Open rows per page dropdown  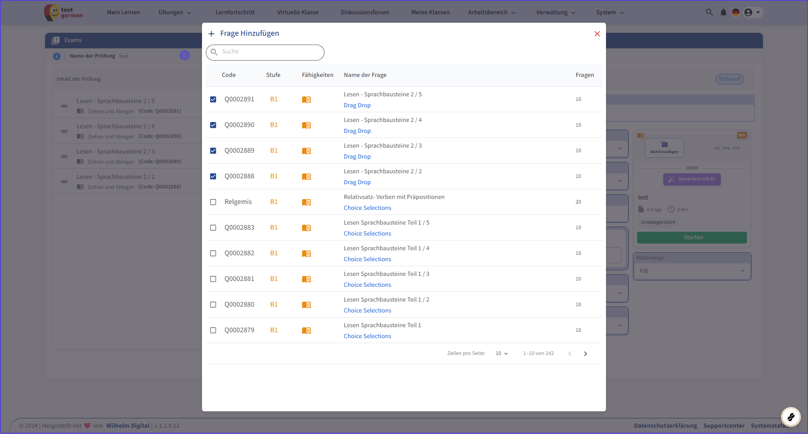click(502, 354)
